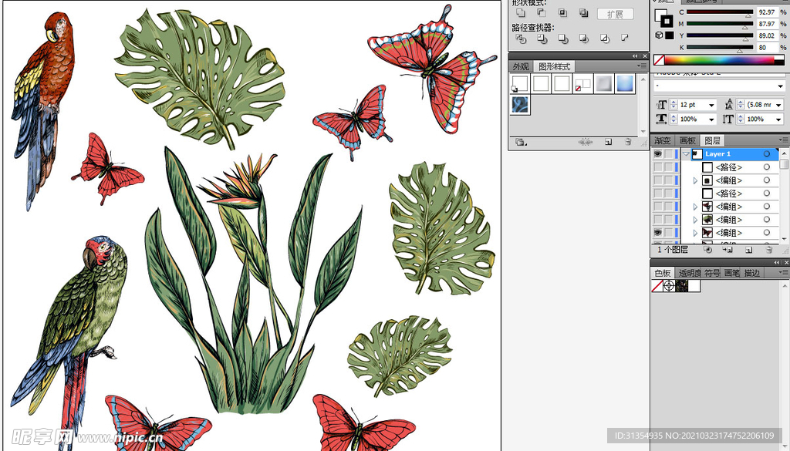Click the target circle of Layer 1
Screen dimensions: 790x451
[x=767, y=154]
